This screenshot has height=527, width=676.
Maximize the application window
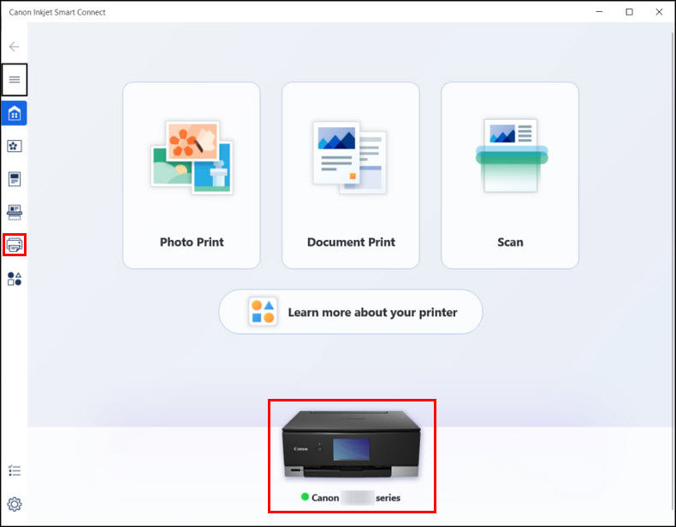pos(629,12)
